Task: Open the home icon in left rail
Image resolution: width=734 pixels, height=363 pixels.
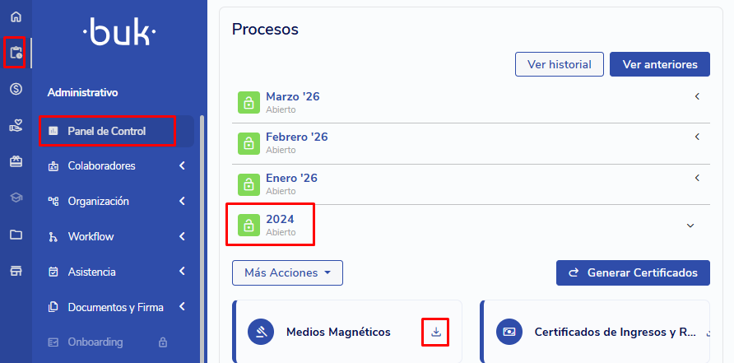Action: coord(16,17)
